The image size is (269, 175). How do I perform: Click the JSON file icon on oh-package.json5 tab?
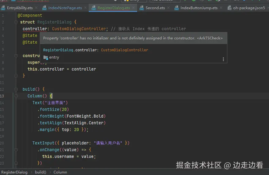point(230,8)
